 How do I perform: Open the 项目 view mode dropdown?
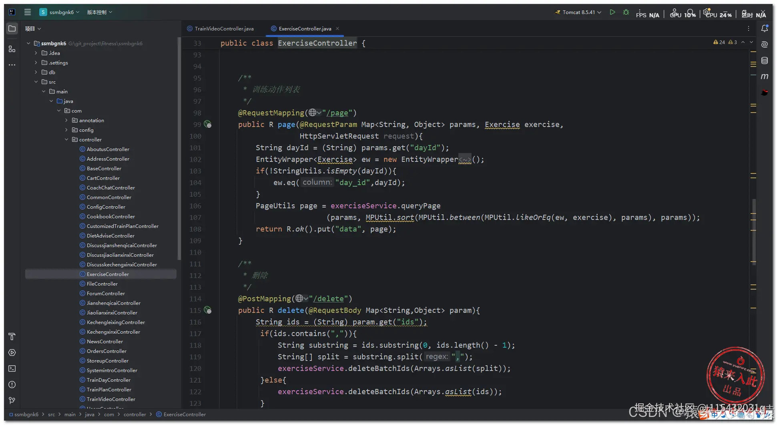[33, 28]
